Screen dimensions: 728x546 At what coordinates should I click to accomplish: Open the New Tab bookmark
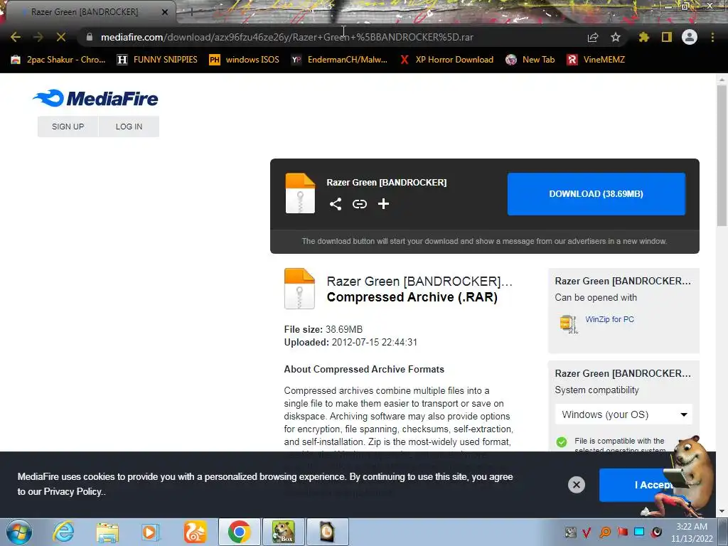pyautogui.click(x=530, y=60)
